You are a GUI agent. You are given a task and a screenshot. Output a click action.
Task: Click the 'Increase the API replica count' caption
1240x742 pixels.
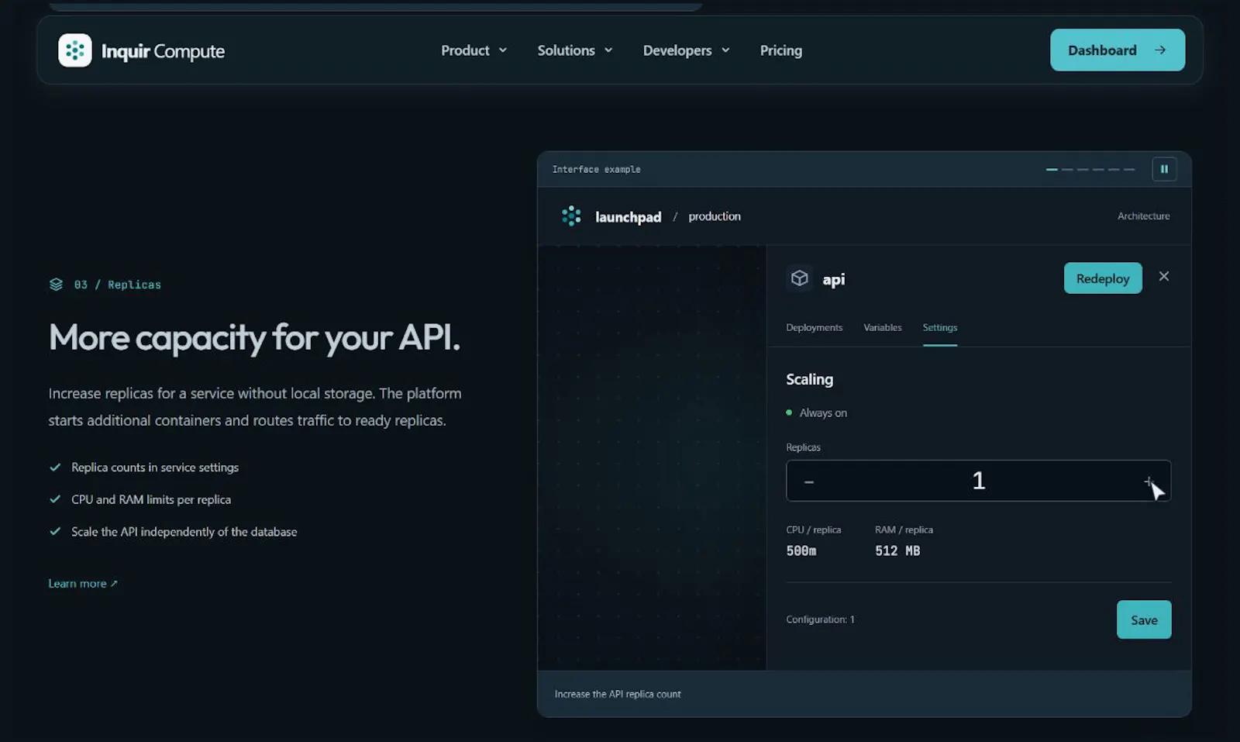coord(618,694)
